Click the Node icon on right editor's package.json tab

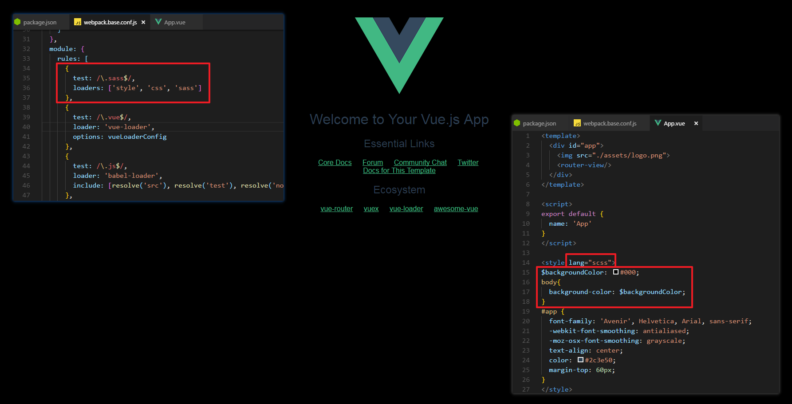517,123
